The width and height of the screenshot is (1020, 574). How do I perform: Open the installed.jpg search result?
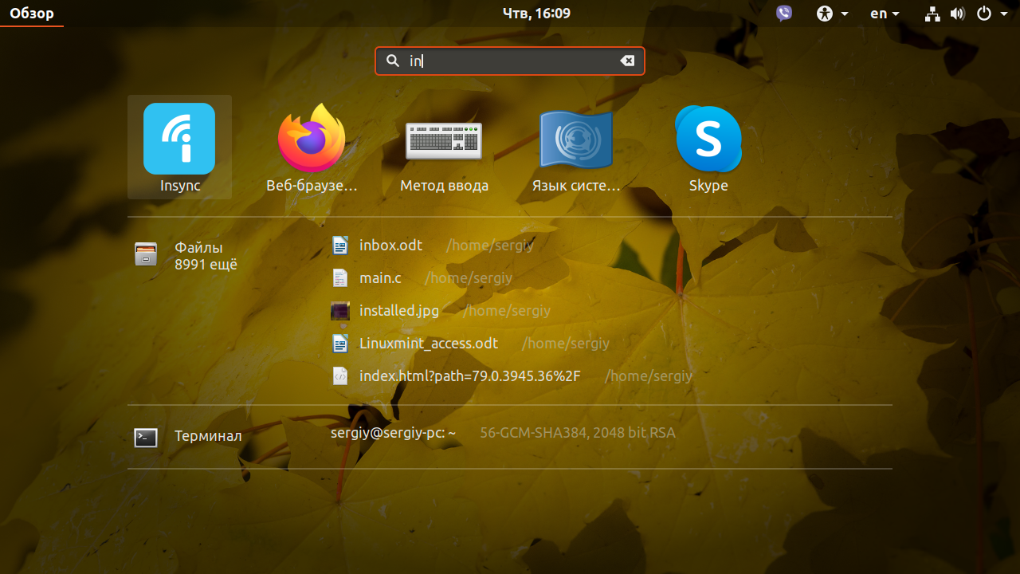pyautogui.click(x=399, y=311)
